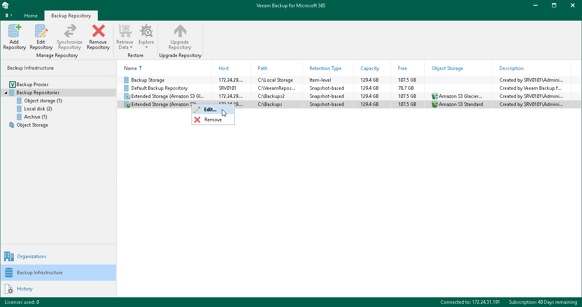Choose Remove in the context menu
The width and height of the screenshot is (582, 307).
[x=213, y=120]
